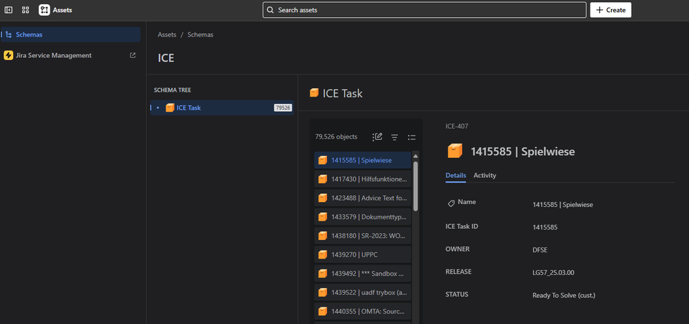Select object 1417430 | Hilfsfunktione...
The height and width of the screenshot is (324, 689).
coord(363,179)
